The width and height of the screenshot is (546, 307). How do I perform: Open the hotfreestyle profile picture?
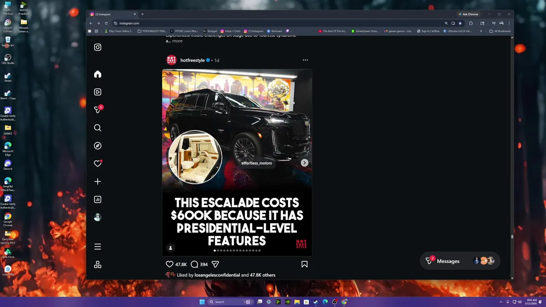(x=171, y=60)
